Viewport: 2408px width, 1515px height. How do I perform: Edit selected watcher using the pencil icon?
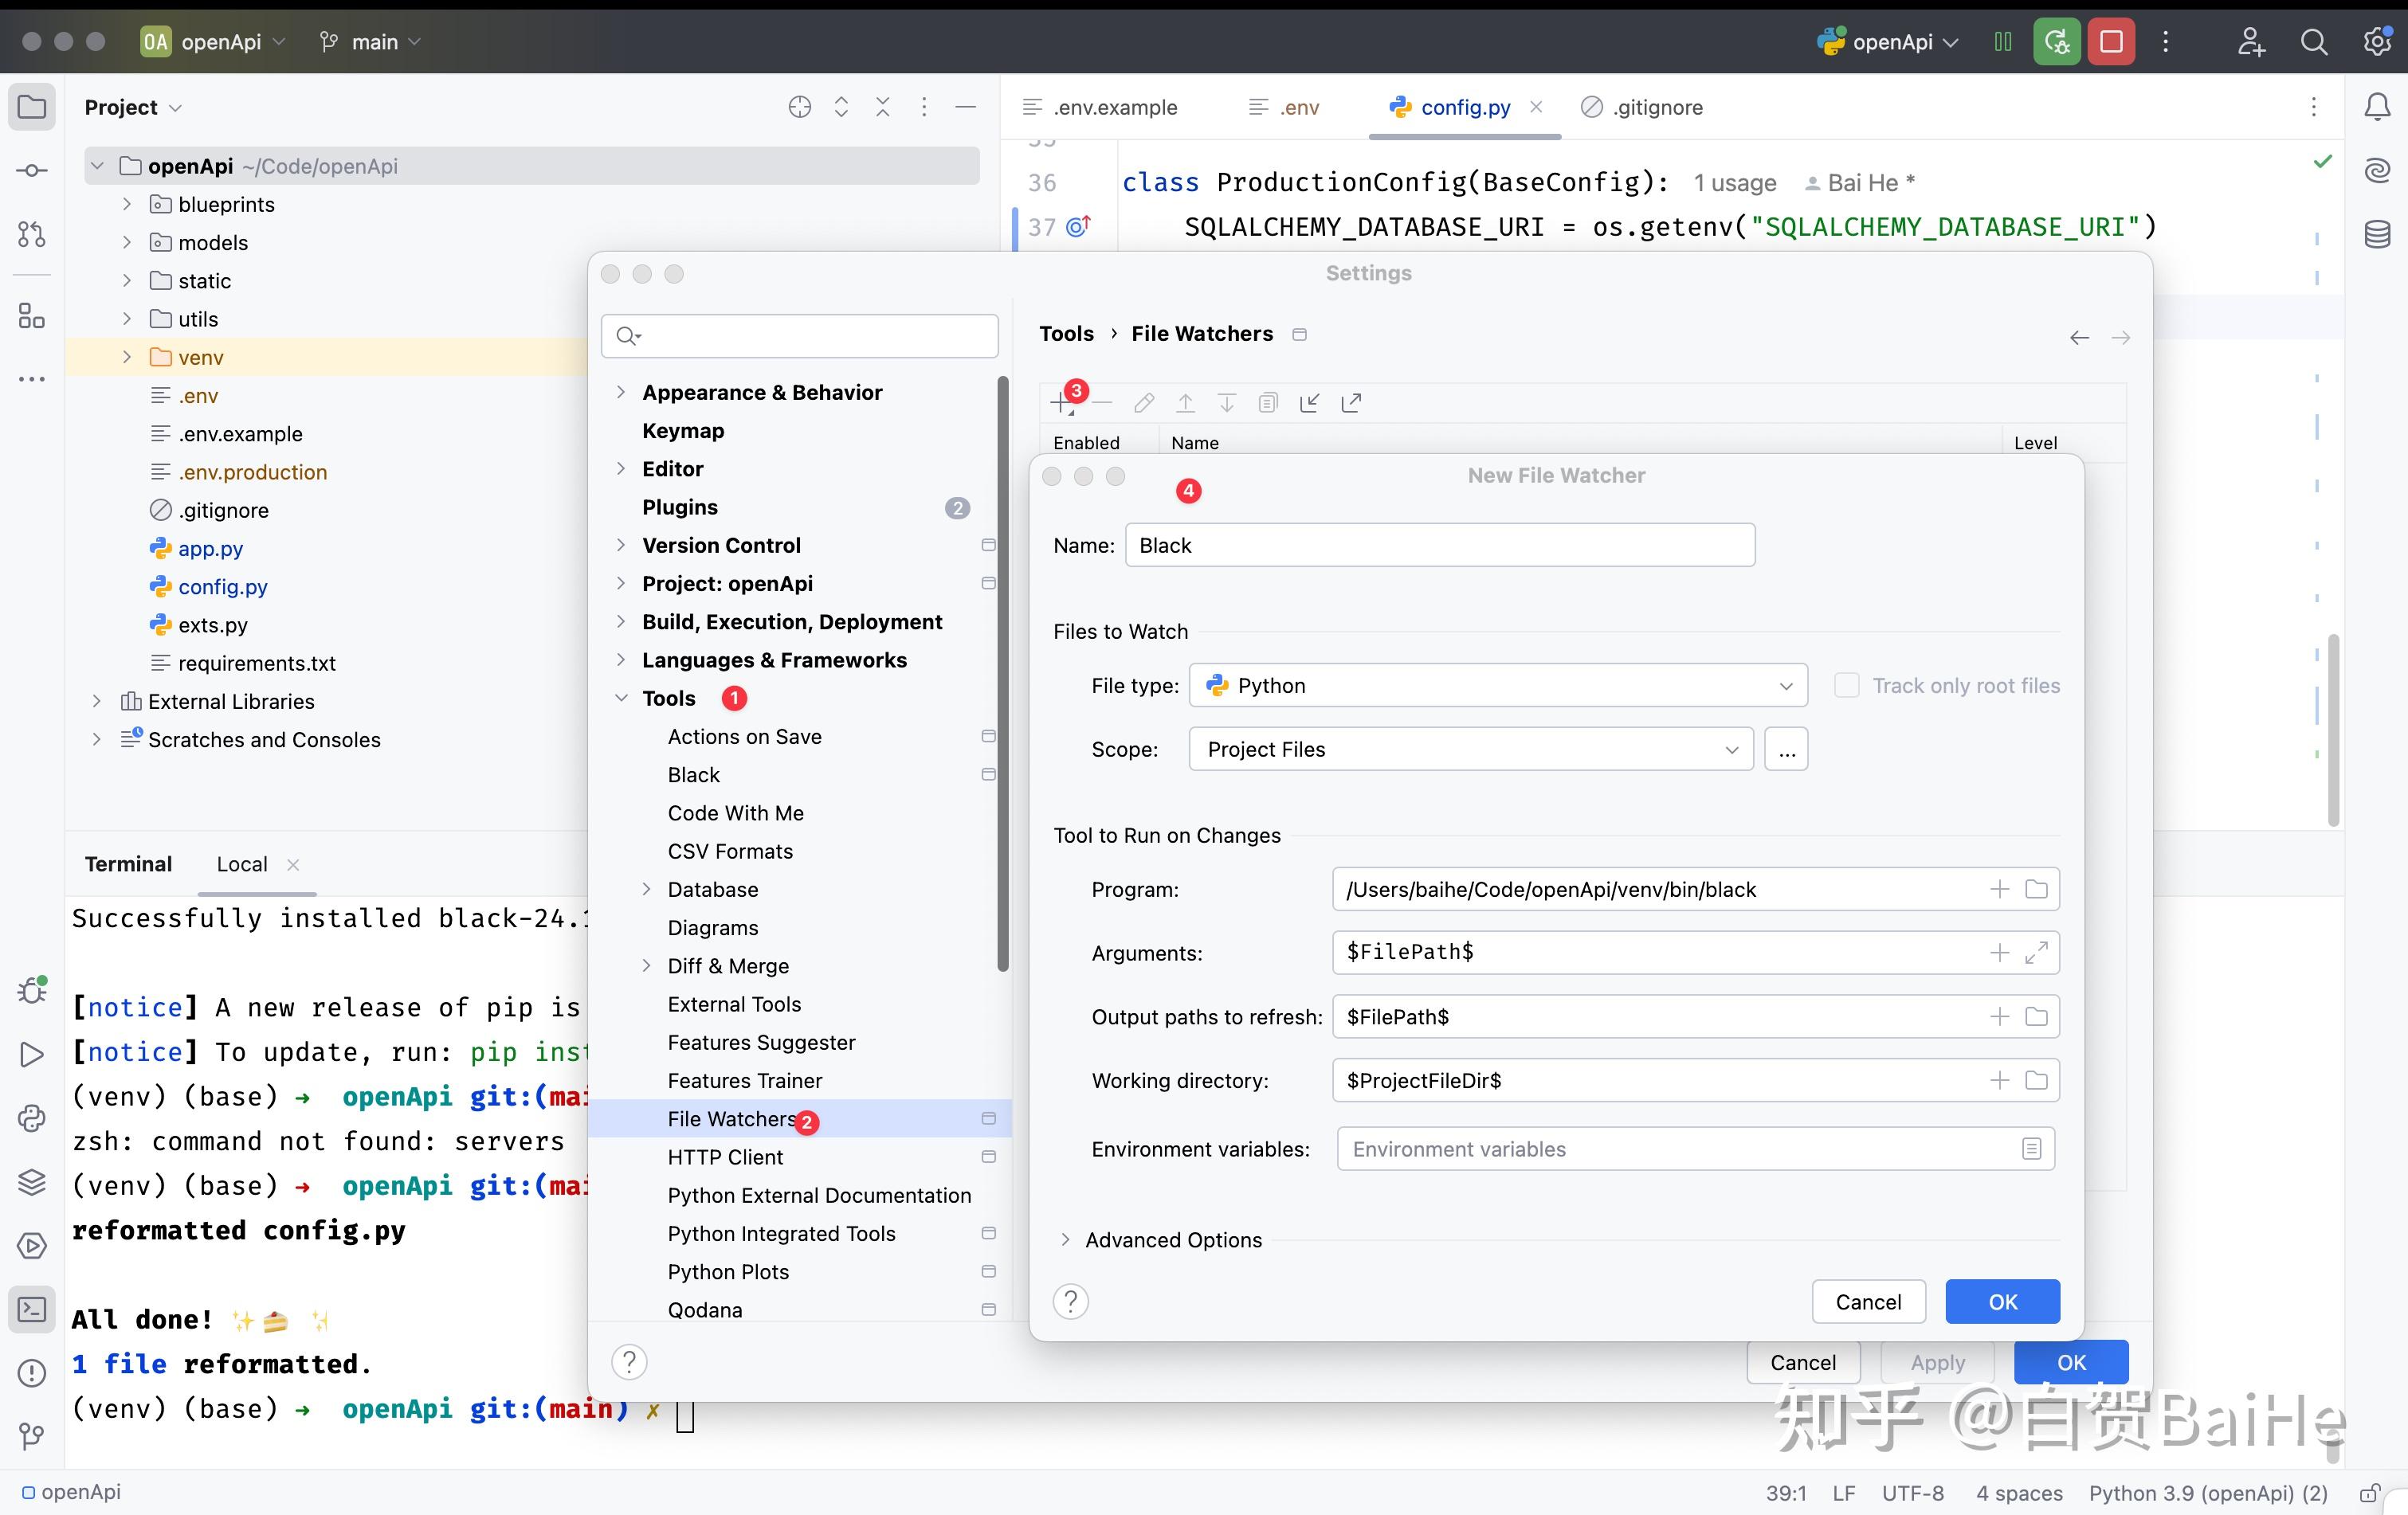click(1144, 403)
